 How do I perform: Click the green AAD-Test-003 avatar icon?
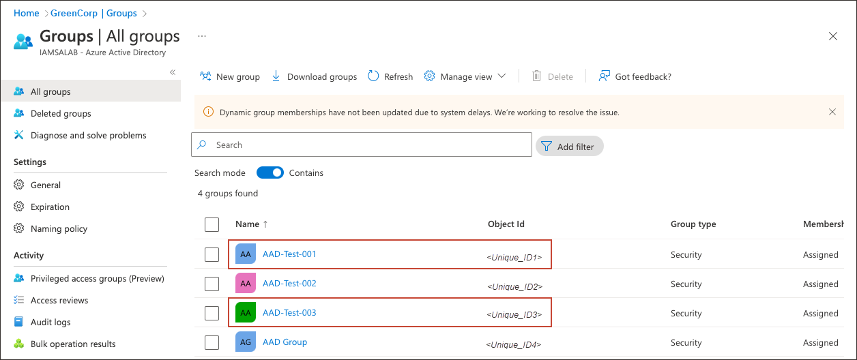pos(246,313)
